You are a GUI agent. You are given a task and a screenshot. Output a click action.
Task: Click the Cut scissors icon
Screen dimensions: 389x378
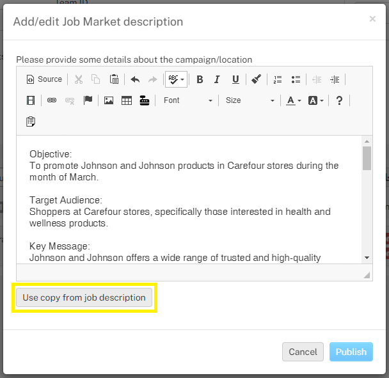pos(79,79)
